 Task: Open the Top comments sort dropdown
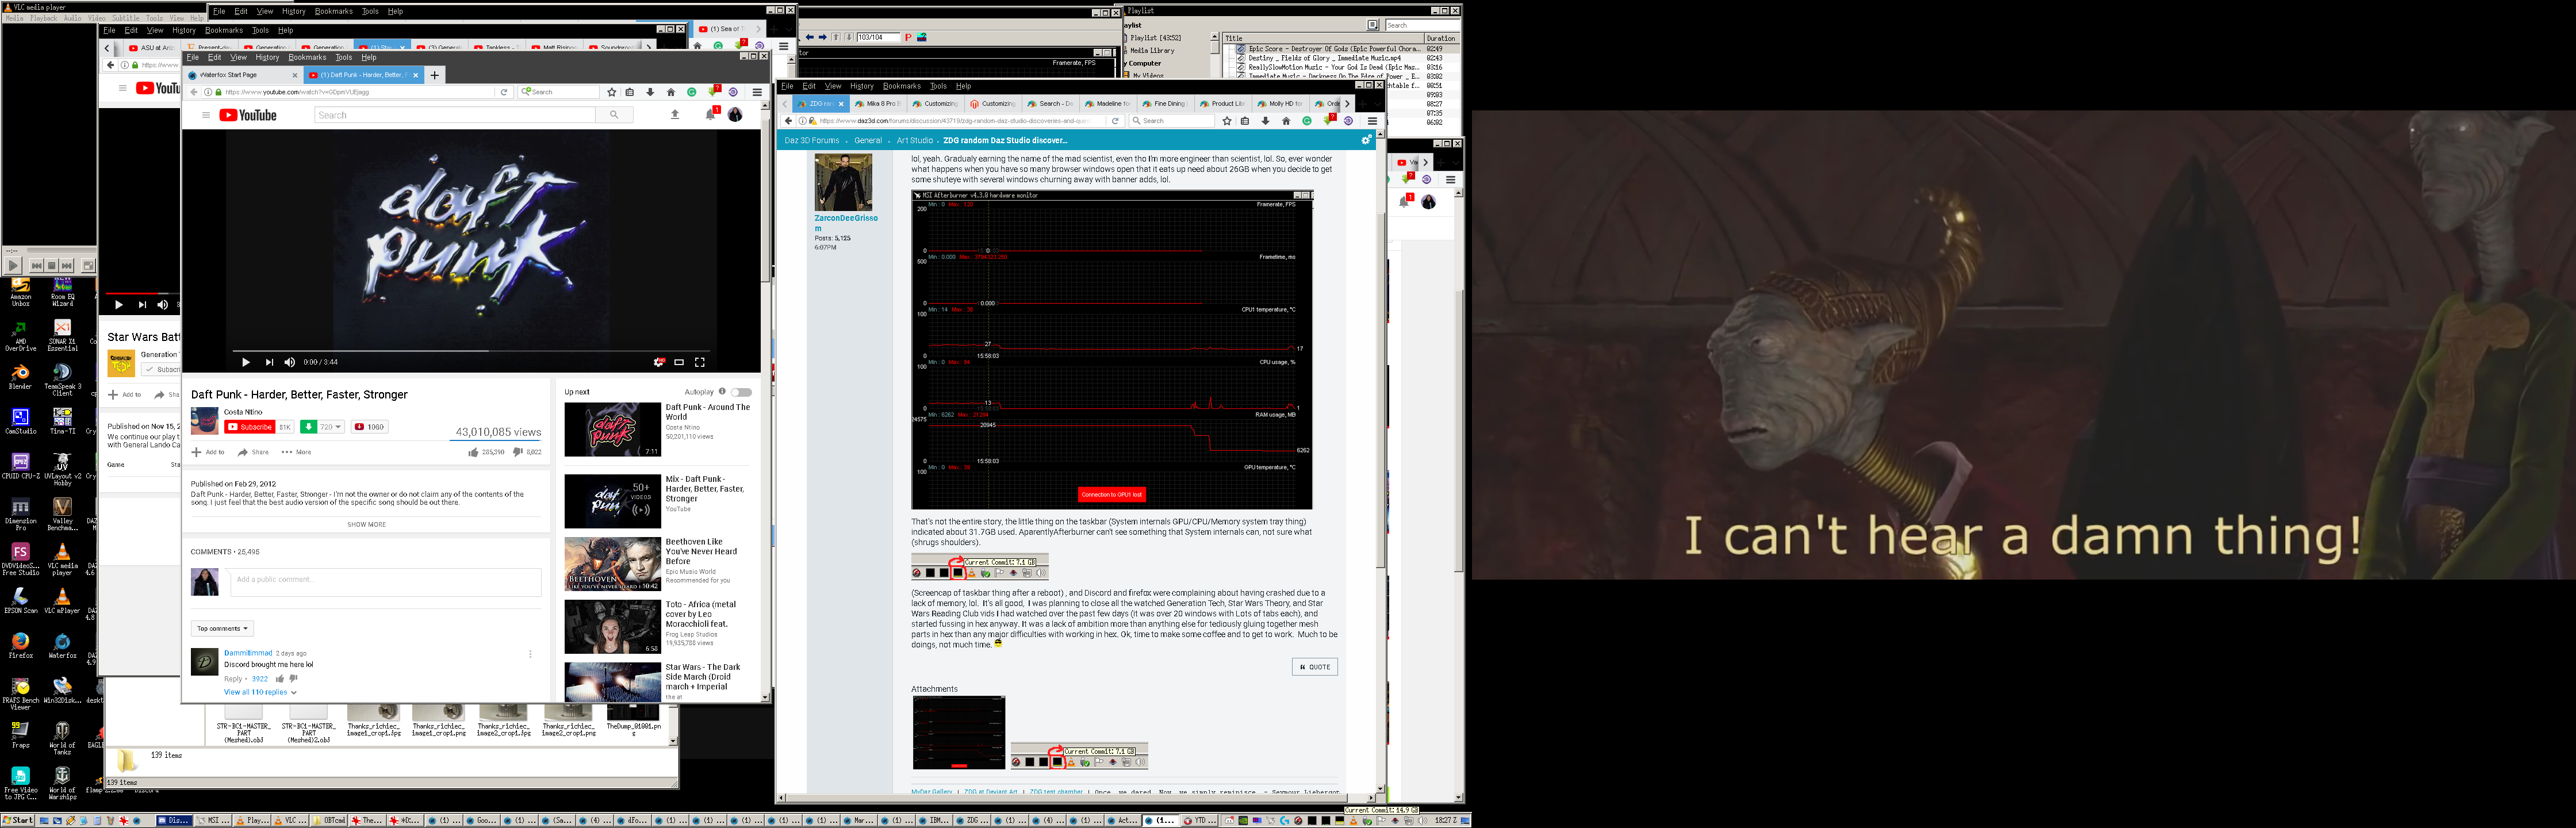click(222, 628)
